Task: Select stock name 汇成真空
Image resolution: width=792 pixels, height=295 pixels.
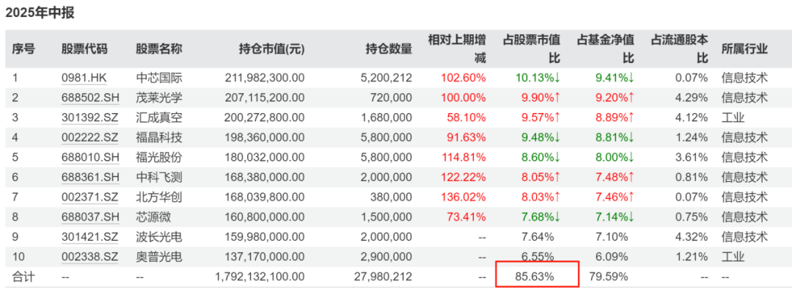Action: point(158,117)
